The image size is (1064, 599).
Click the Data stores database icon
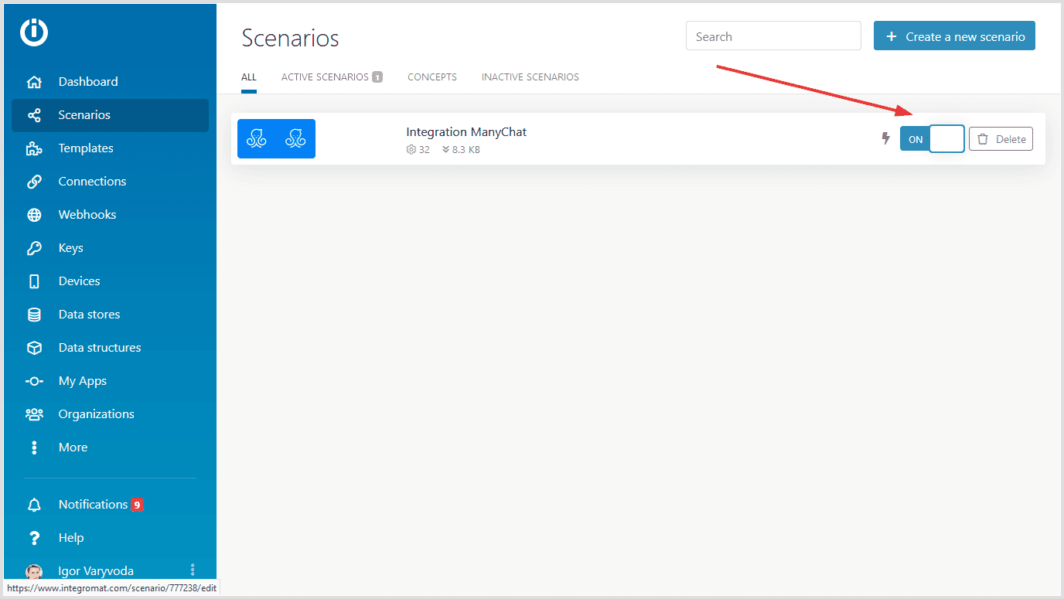click(34, 315)
